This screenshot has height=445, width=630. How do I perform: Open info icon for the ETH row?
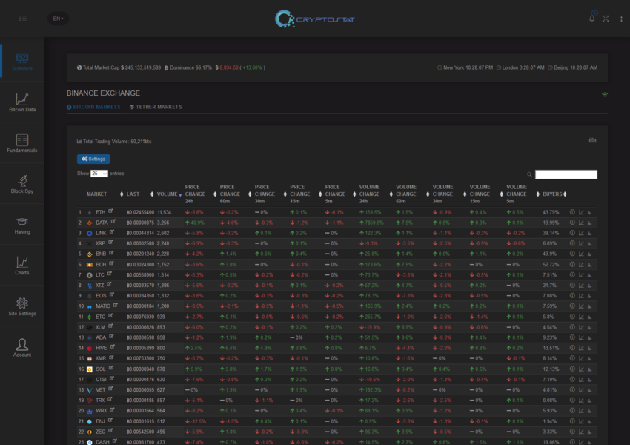(572, 212)
